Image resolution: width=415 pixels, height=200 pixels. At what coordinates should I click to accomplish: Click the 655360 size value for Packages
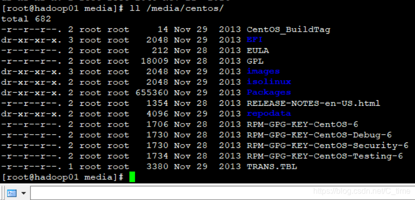(152, 92)
